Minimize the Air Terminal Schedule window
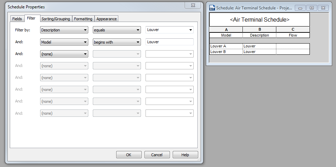336x167 pixels. (300, 8)
